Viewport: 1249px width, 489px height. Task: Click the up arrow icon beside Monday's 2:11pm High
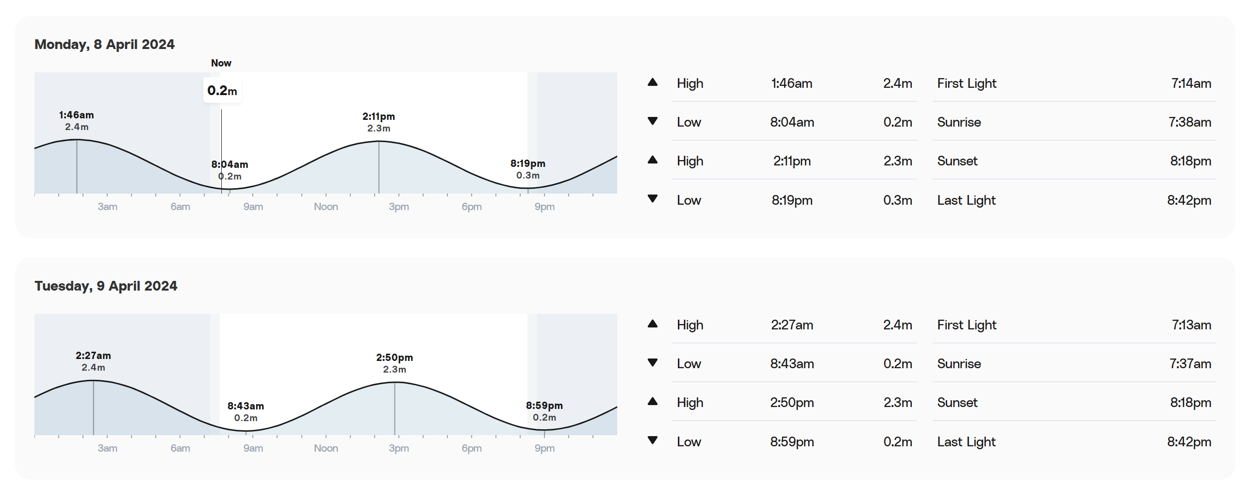coord(653,160)
